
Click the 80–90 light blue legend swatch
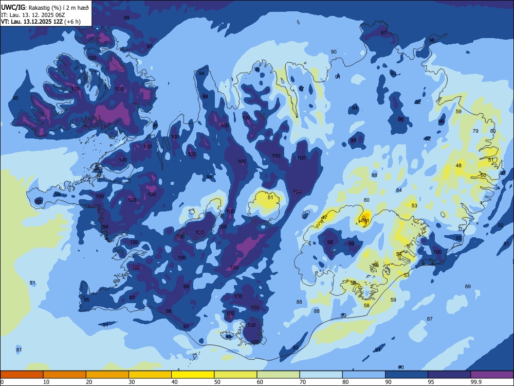[364, 375]
